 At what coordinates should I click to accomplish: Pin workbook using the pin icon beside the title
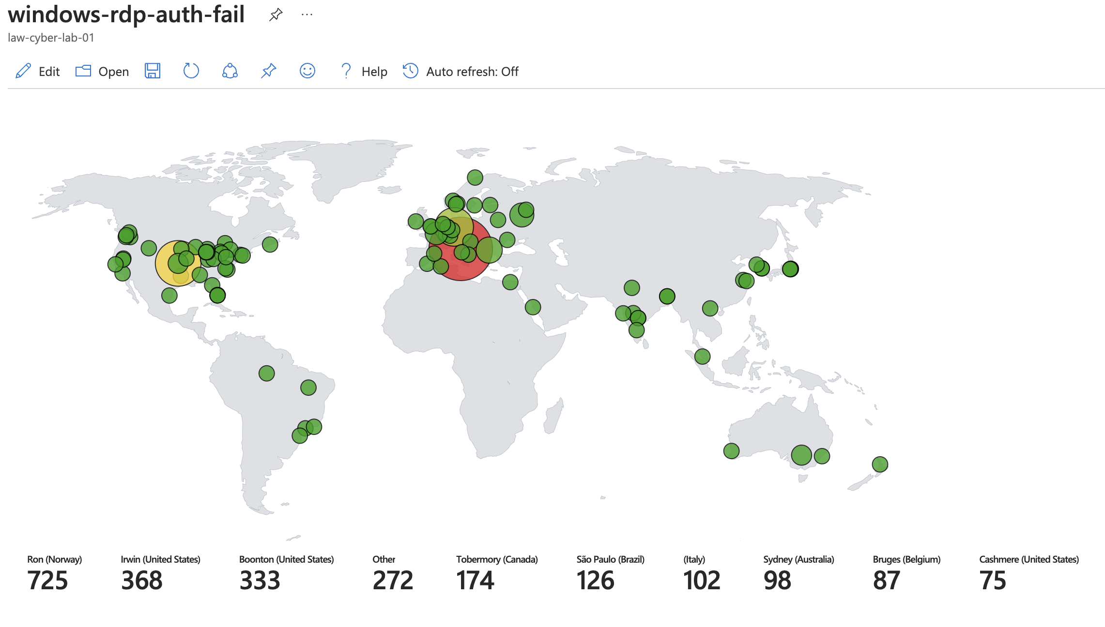276,15
